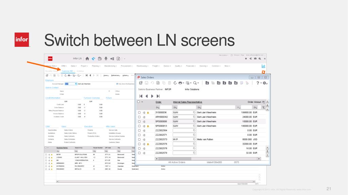
Task: Expand the Sales menu dropdown
Action: (x=74, y=66)
